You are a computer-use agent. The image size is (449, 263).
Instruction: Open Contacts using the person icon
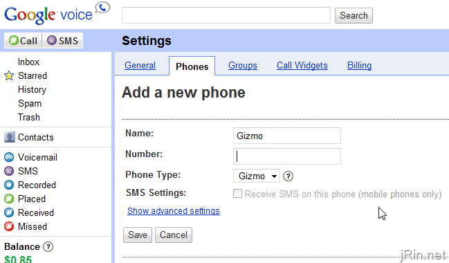tap(10, 137)
